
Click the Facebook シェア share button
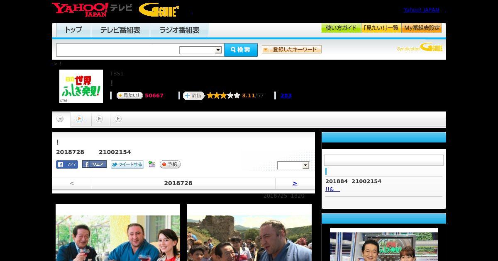[94, 164]
